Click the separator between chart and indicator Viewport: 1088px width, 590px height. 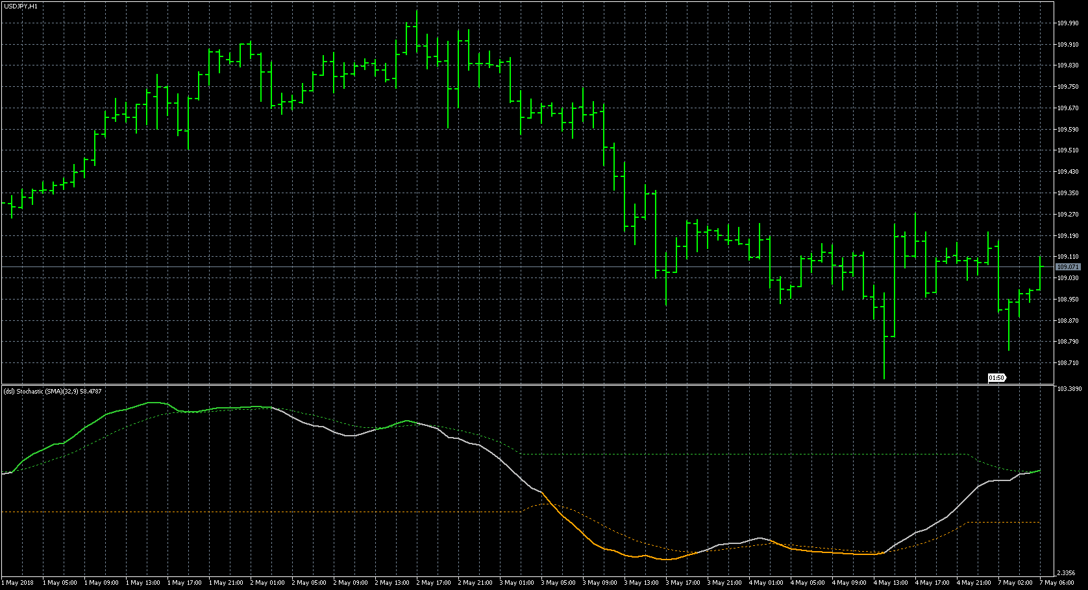coord(519,384)
